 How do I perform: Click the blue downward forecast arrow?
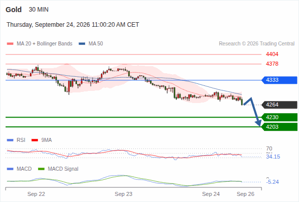(x=252, y=112)
